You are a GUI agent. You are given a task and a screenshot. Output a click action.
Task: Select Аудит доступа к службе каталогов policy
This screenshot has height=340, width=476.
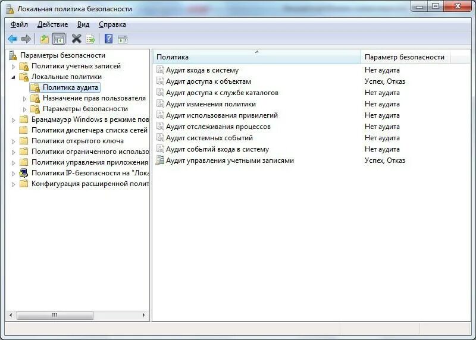point(222,93)
